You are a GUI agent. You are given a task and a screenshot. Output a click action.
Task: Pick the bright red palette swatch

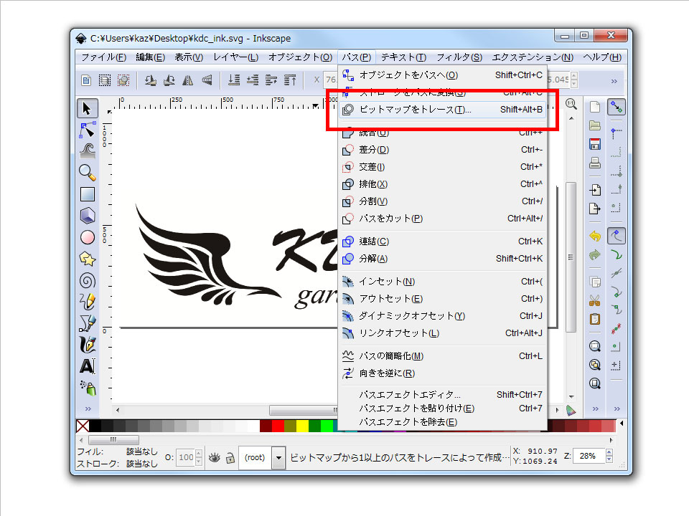pyautogui.click(x=278, y=426)
